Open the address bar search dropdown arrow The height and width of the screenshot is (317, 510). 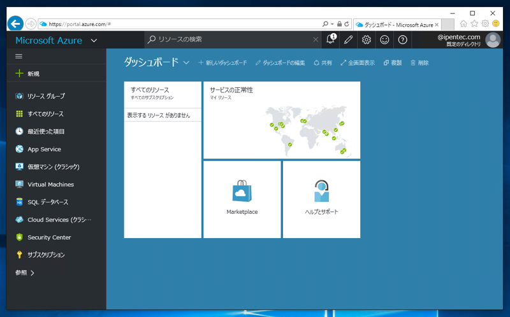coord(332,24)
